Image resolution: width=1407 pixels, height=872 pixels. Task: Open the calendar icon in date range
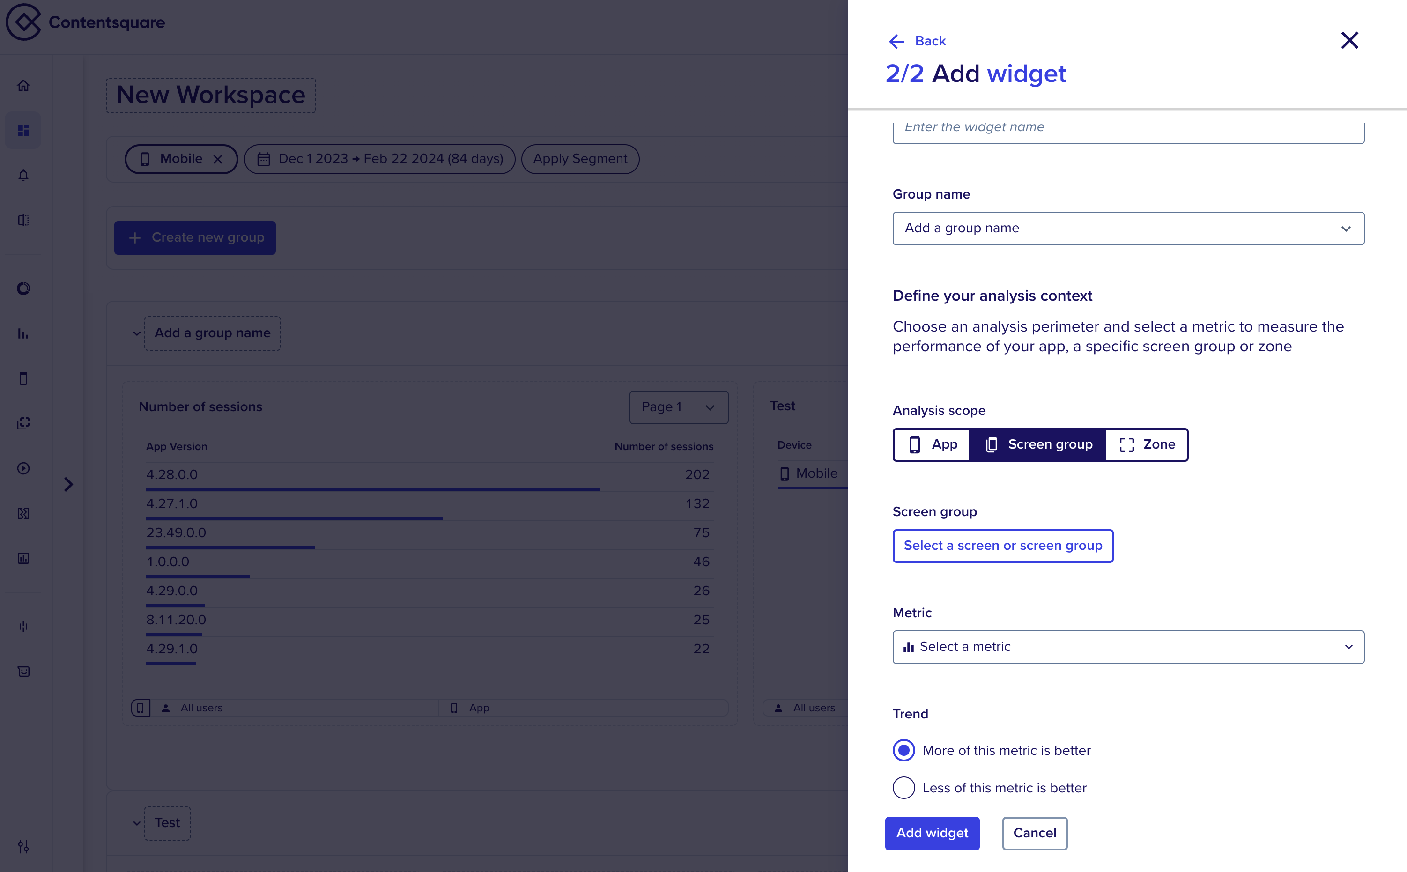[x=264, y=159]
